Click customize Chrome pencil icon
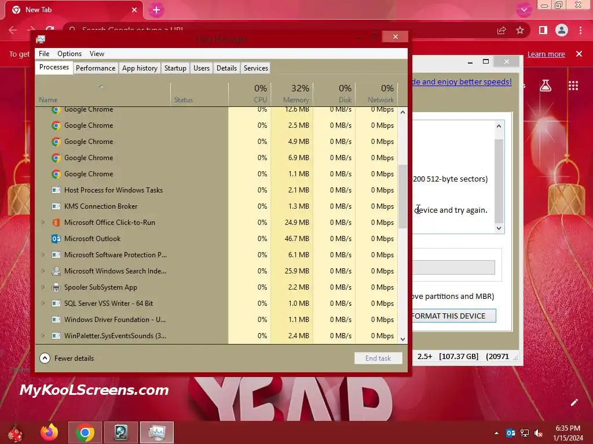 point(574,402)
